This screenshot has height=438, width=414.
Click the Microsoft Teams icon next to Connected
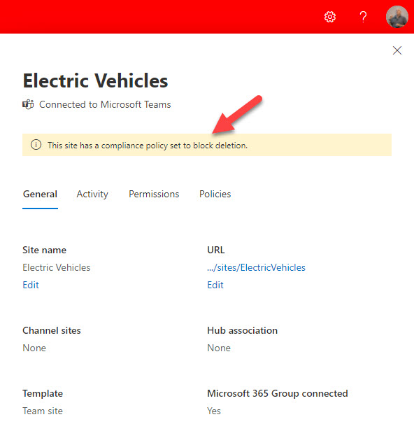[x=28, y=104]
